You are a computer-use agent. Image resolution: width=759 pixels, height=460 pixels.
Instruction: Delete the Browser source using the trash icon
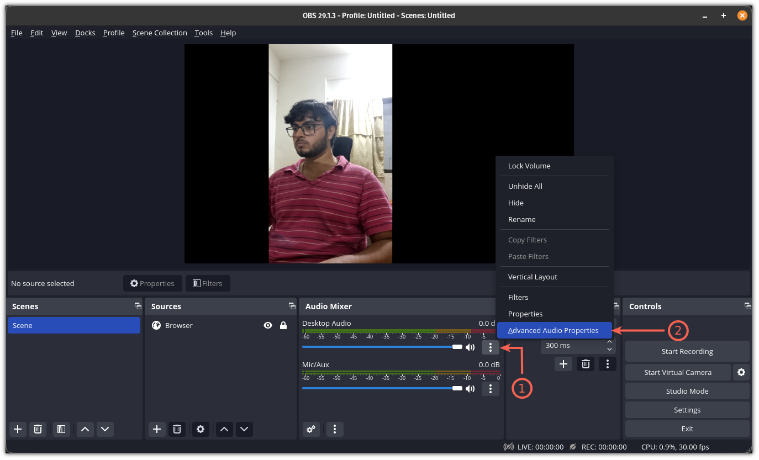pos(177,429)
